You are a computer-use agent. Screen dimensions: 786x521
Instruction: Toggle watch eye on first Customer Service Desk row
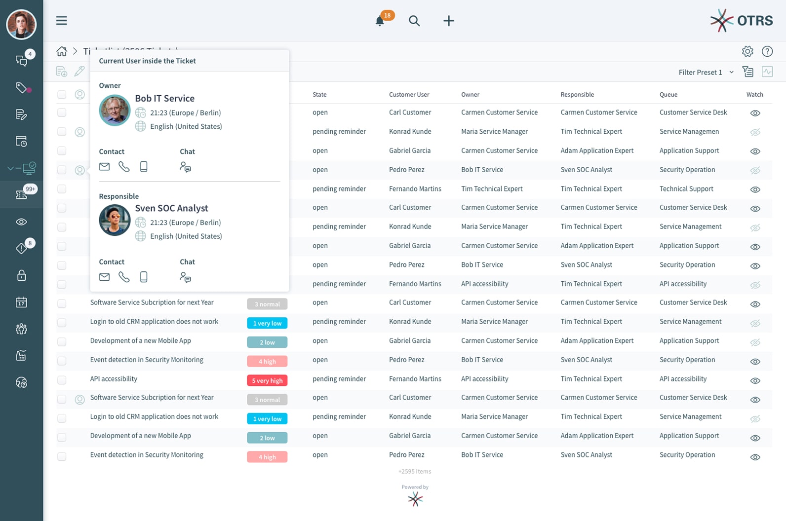click(x=755, y=113)
